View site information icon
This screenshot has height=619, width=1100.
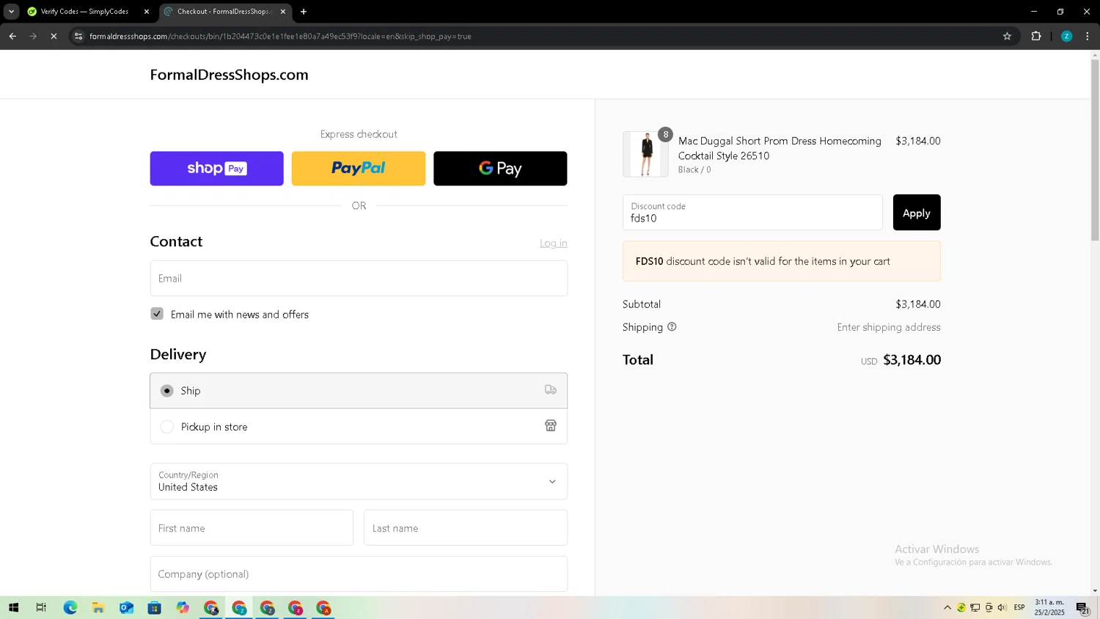78,36
